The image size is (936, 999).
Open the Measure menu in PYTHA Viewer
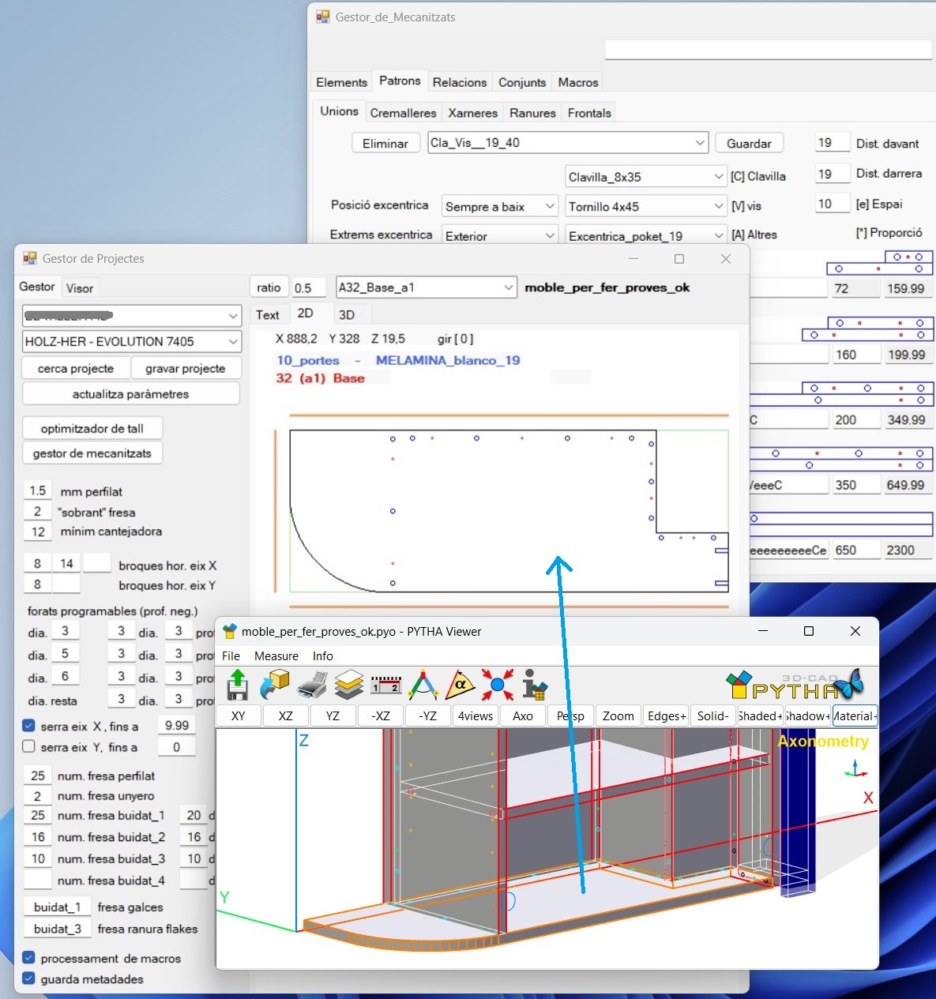[x=276, y=656]
